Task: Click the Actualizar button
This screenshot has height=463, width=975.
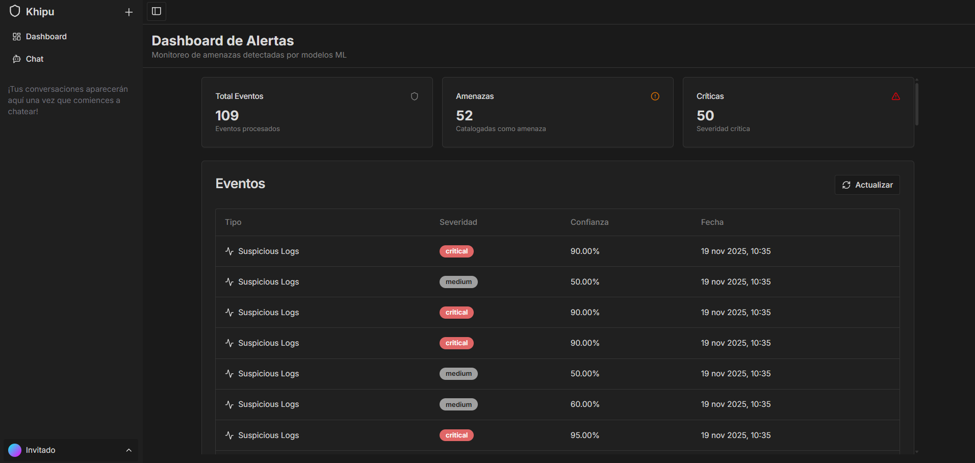Action: click(x=867, y=185)
